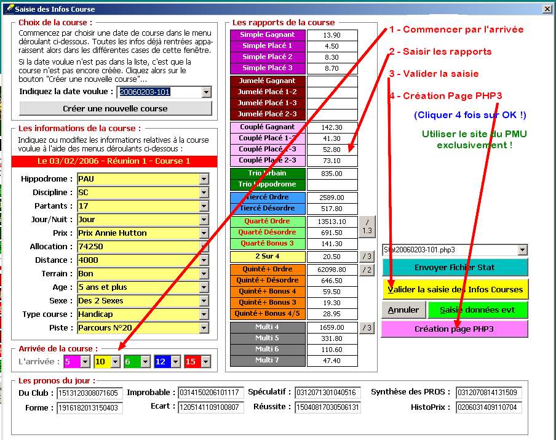Screen dimensions: 556x440
Task: Open the blue arrival dropdown showing 12
Action: pos(176,362)
